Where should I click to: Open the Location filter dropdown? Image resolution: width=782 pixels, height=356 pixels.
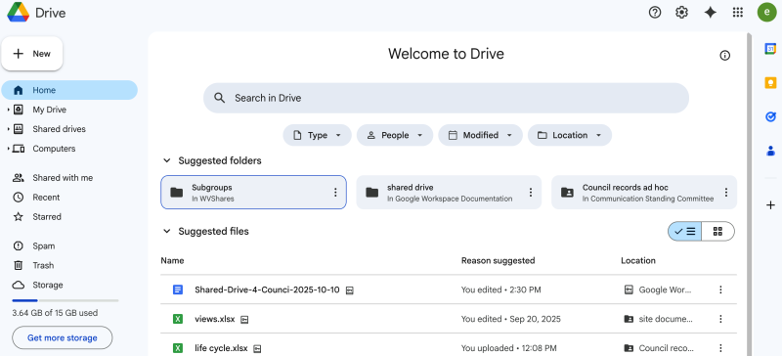tap(570, 135)
